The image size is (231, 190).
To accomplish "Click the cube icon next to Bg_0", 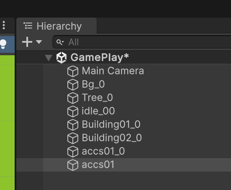I will 73,85.
